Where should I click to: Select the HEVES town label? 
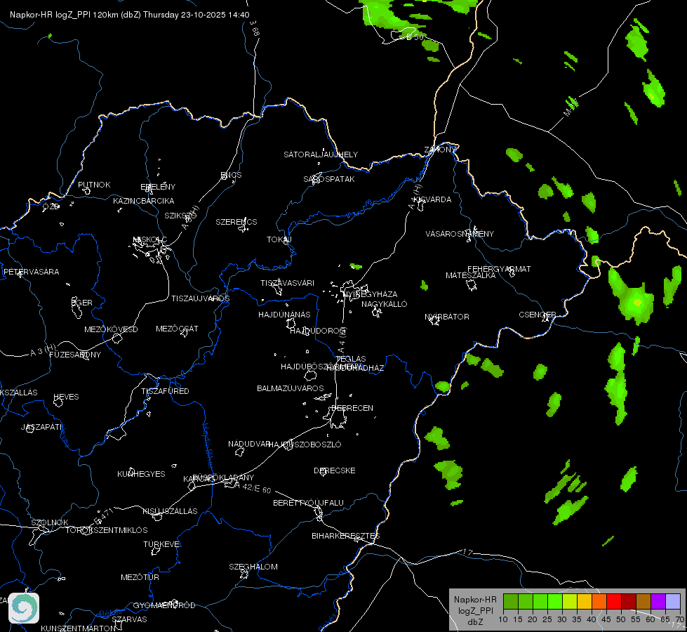(66, 397)
